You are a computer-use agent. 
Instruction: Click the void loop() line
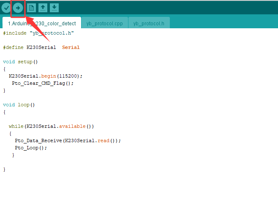pos(19,105)
